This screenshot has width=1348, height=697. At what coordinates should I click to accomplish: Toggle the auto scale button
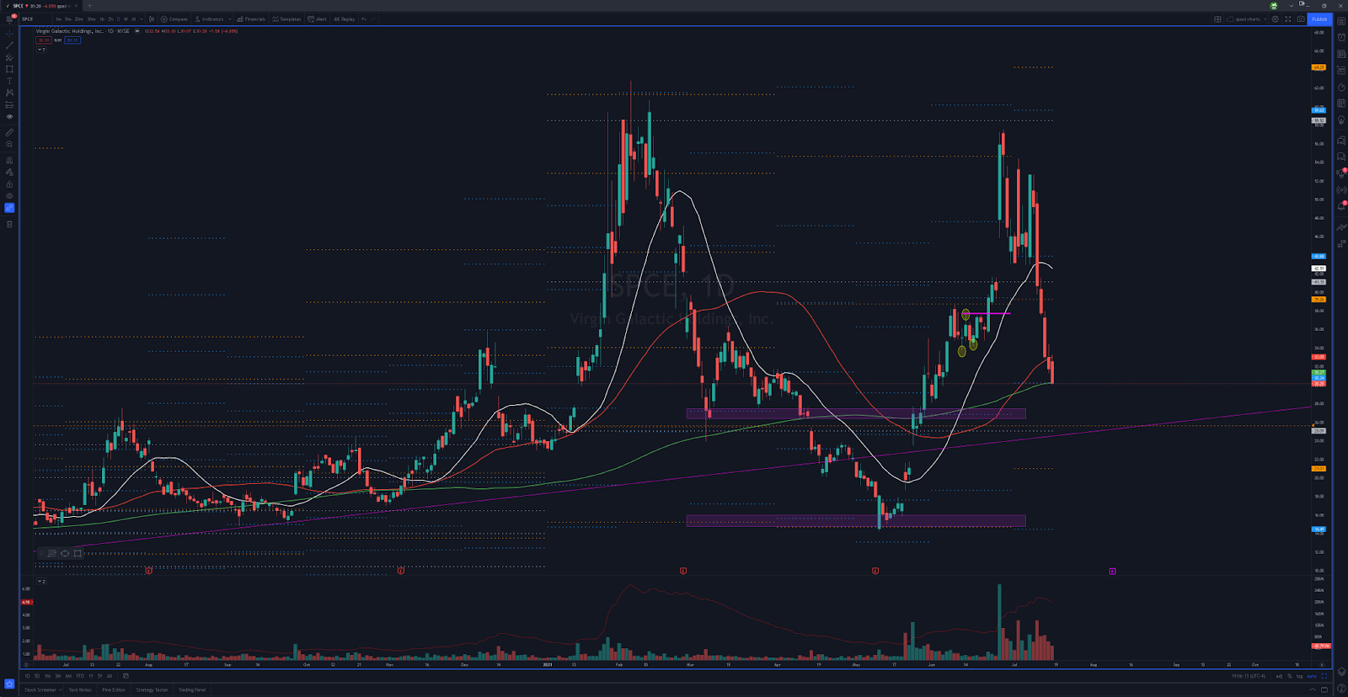pyautogui.click(x=1311, y=676)
